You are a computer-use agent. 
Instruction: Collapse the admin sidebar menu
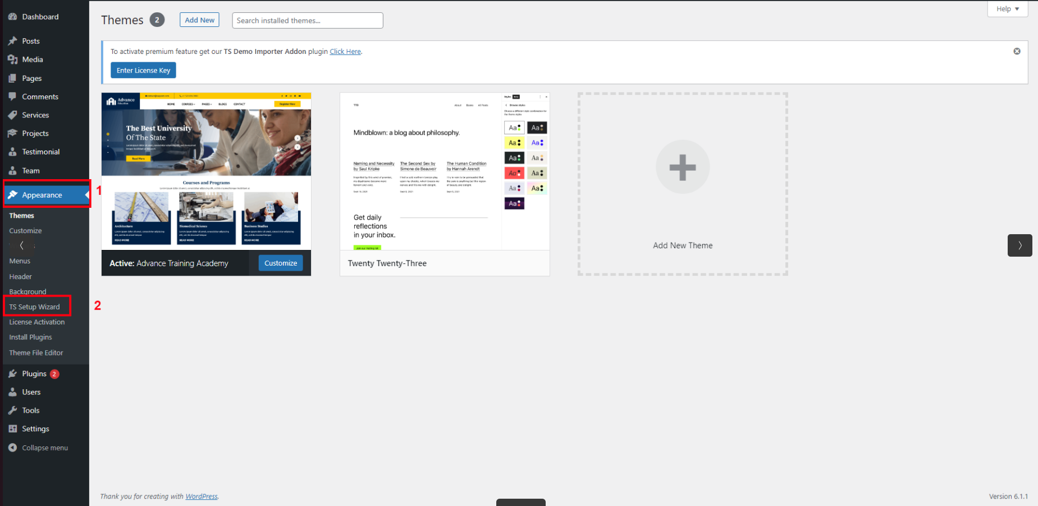38,448
